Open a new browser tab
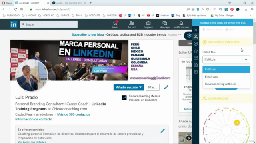The width and height of the screenshot is (256, 144). coord(91,3)
